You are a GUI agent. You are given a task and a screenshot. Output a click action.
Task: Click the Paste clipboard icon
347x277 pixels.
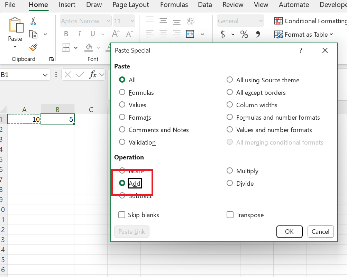[x=16, y=25]
